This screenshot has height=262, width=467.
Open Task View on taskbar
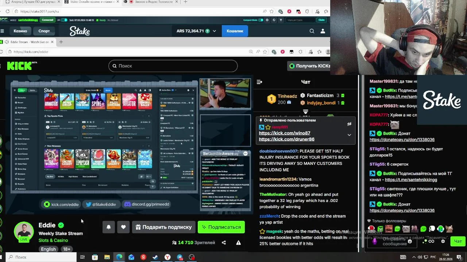[x=82, y=257]
